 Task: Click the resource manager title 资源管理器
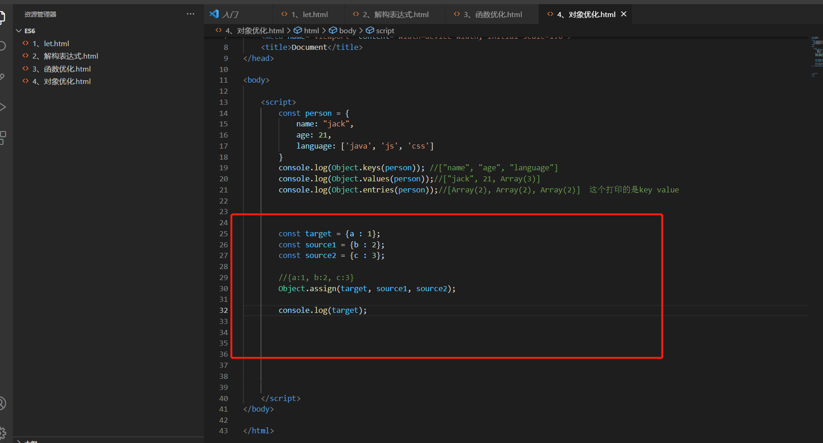40,14
